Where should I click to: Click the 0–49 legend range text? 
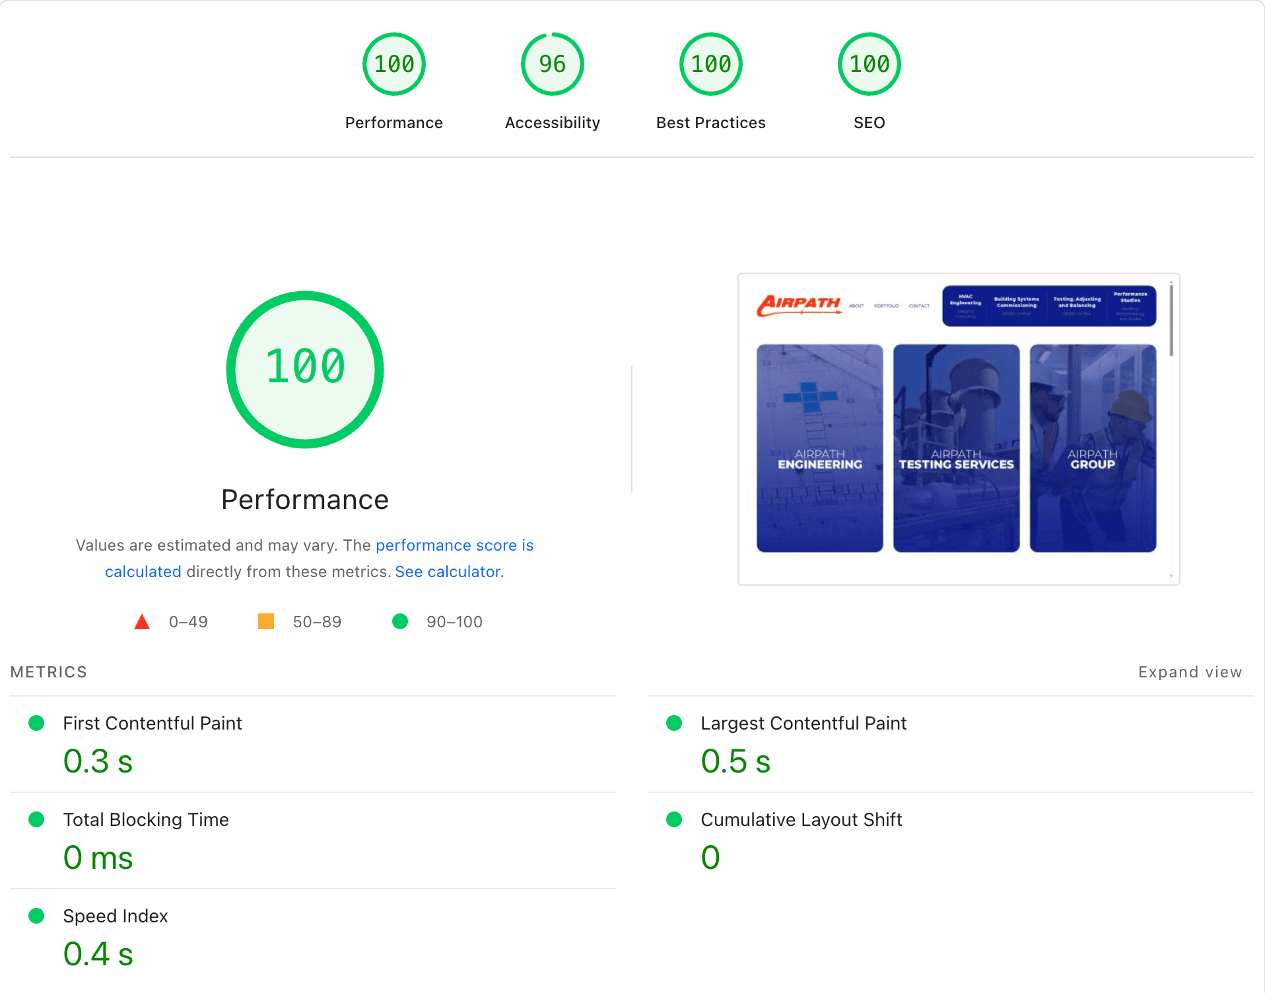pyautogui.click(x=188, y=622)
